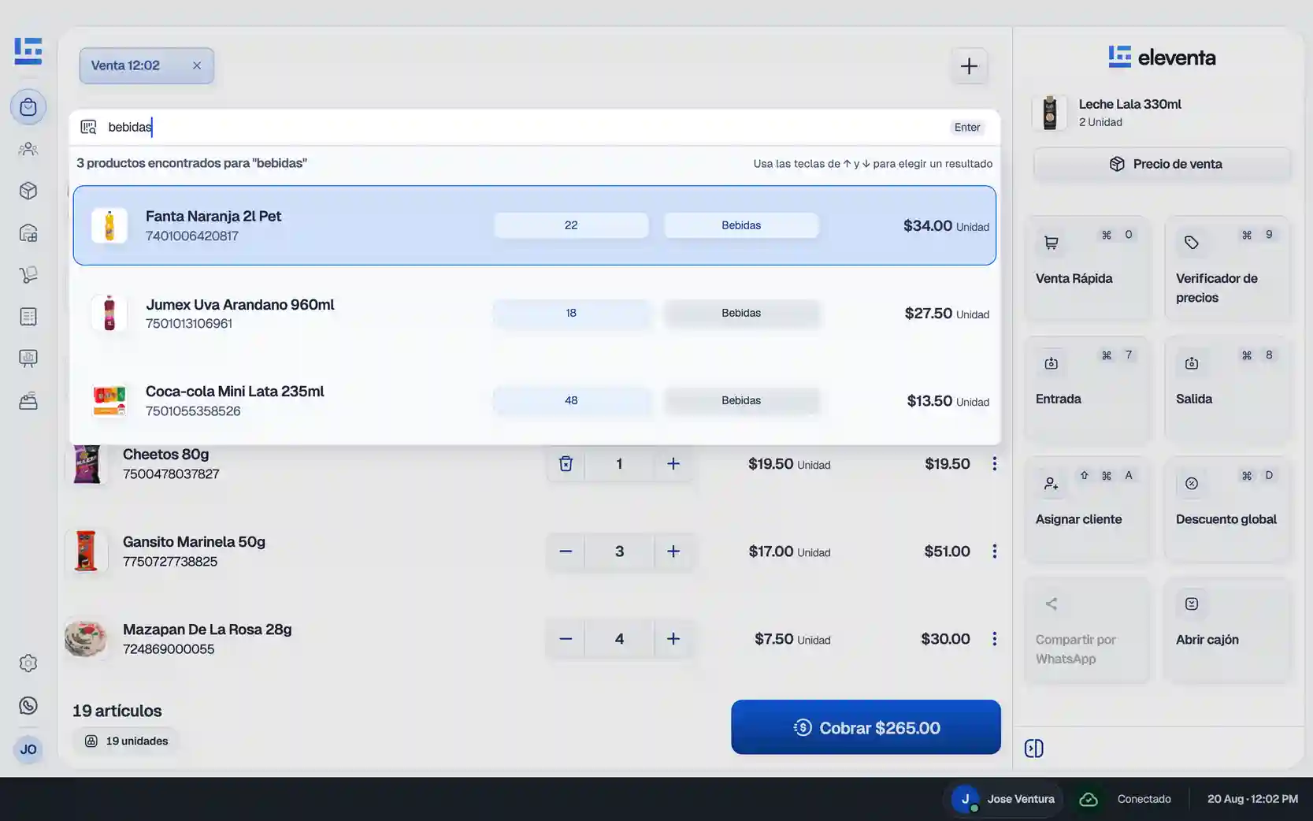Click Cobrar $265.00 button

(866, 727)
